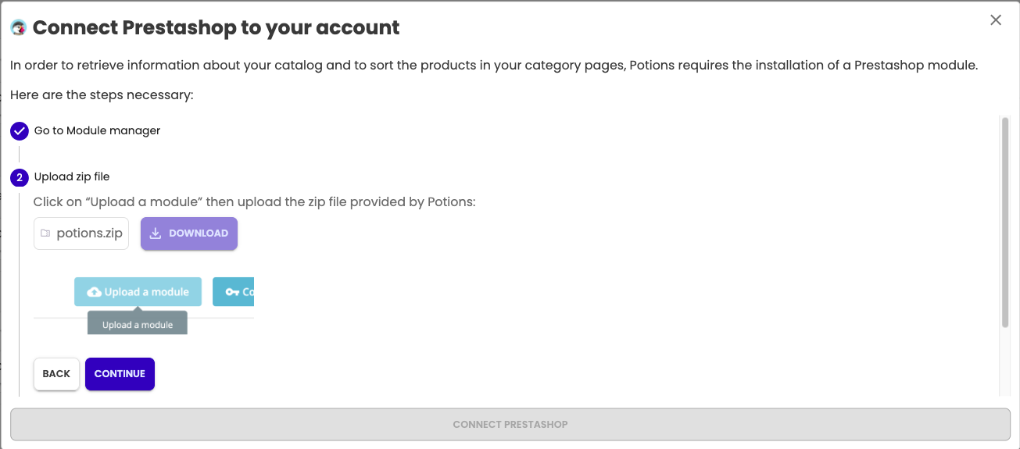Screen dimensions: 1020x449
Task: Open the Go to Module manager step
Action: pos(97,130)
